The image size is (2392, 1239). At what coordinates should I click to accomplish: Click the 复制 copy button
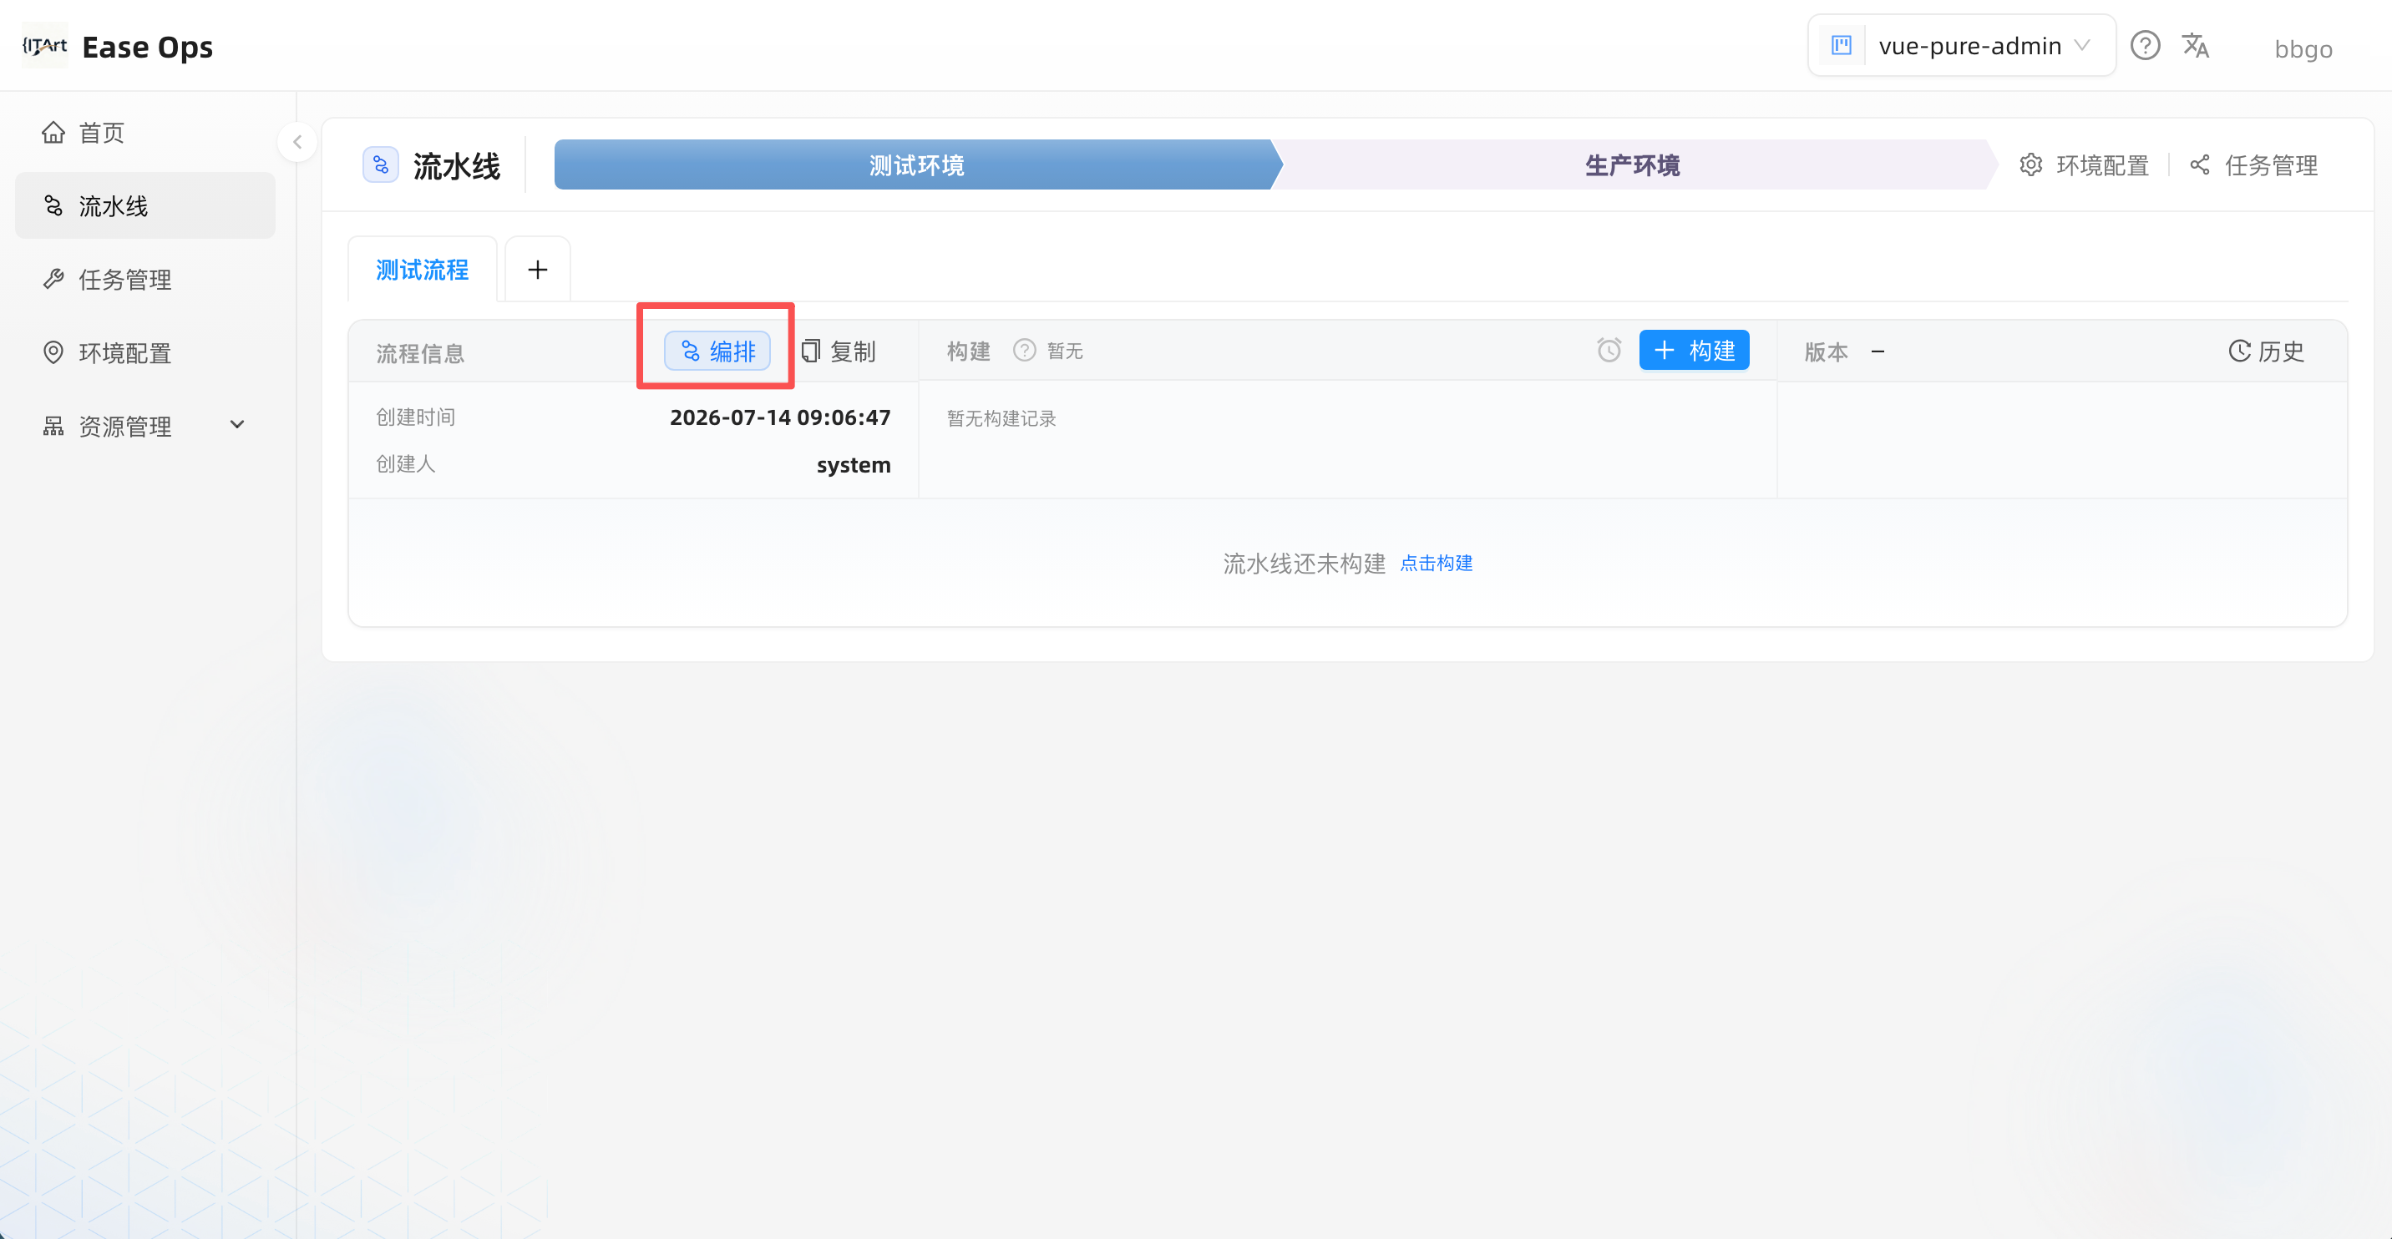(839, 351)
